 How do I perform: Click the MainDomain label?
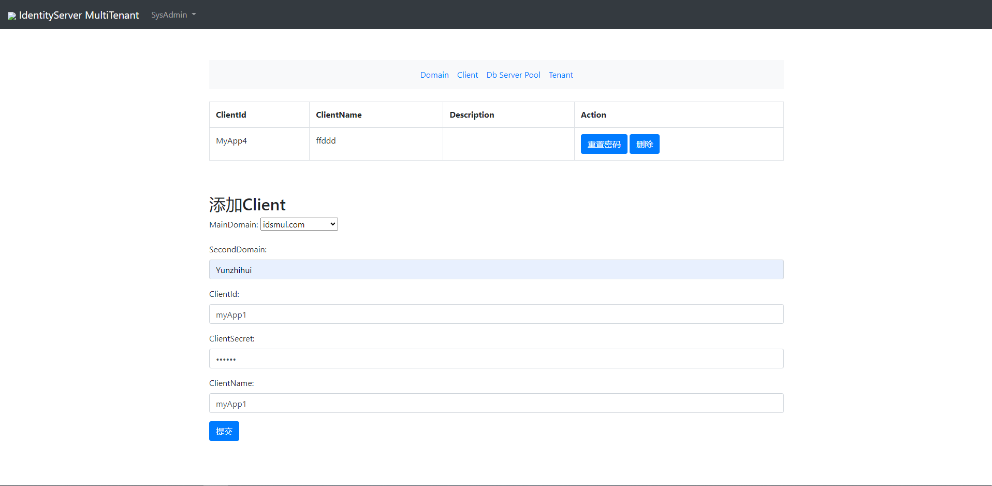click(234, 224)
